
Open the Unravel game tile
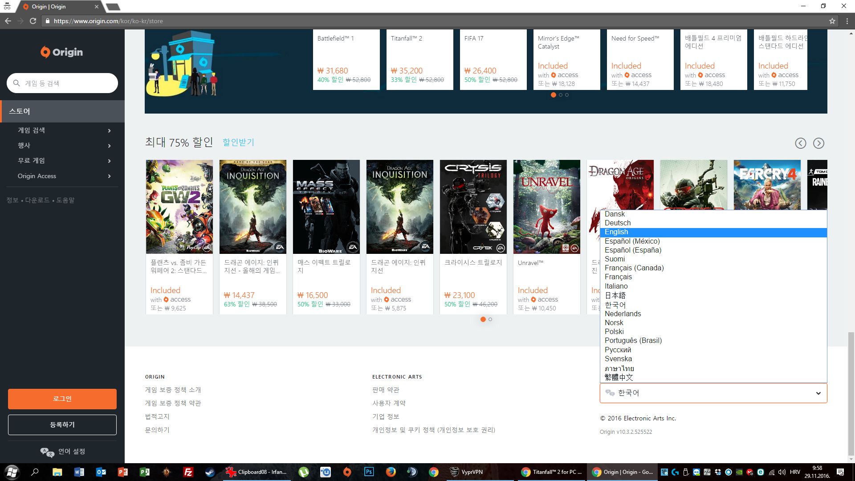coord(546,237)
